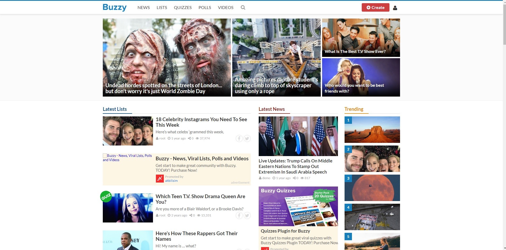This screenshot has height=250, width=506.
Task: Go to the QUIZZES section
Action: [x=183, y=8]
